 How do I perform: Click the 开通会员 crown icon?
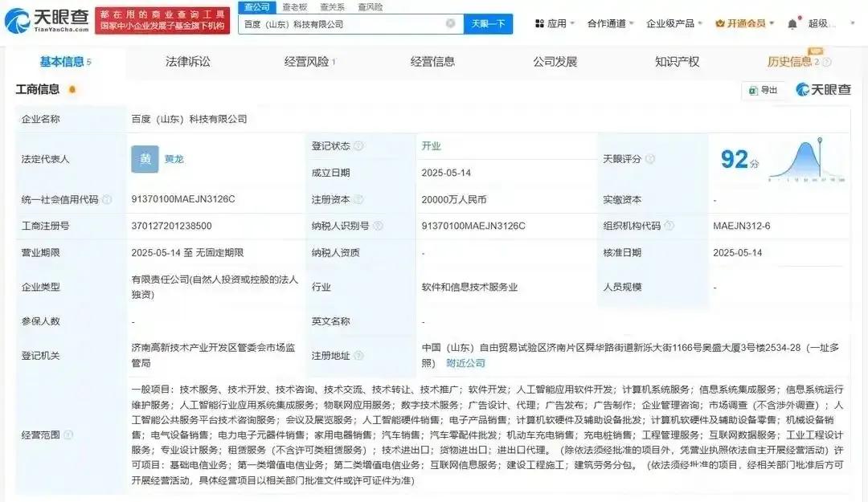pos(720,24)
